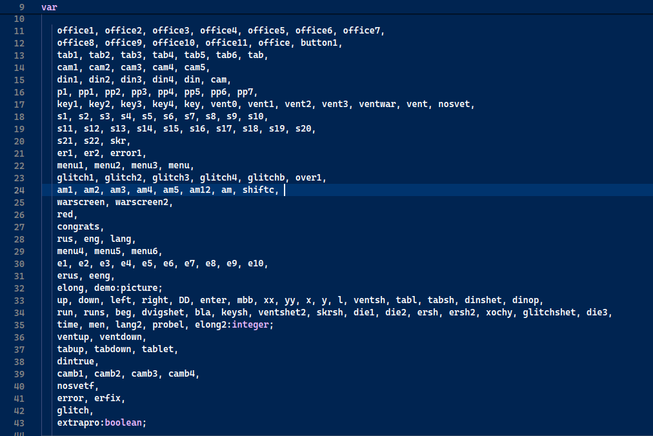Click on variable 'congrats'
The height and width of the screenshot is (436, 653).
78,227
